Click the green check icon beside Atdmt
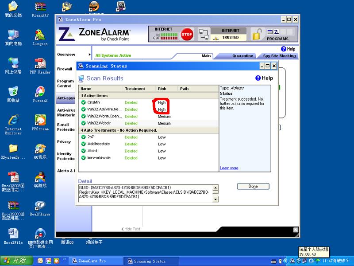354x266 pixels. [x=83, y=151]
